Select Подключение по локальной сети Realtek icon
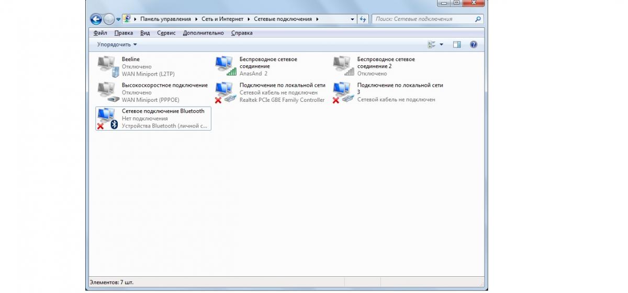 click(x=227, y=92)
